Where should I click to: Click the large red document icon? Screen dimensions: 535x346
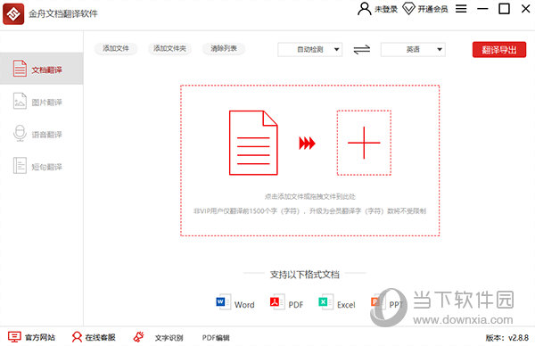253,143
